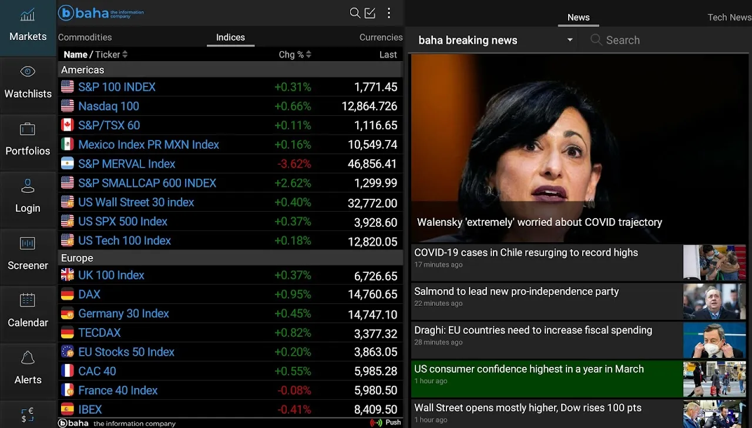Click the DAX Germany flag icon
This screenshot has width=752, height=428.
click(68, 294)
